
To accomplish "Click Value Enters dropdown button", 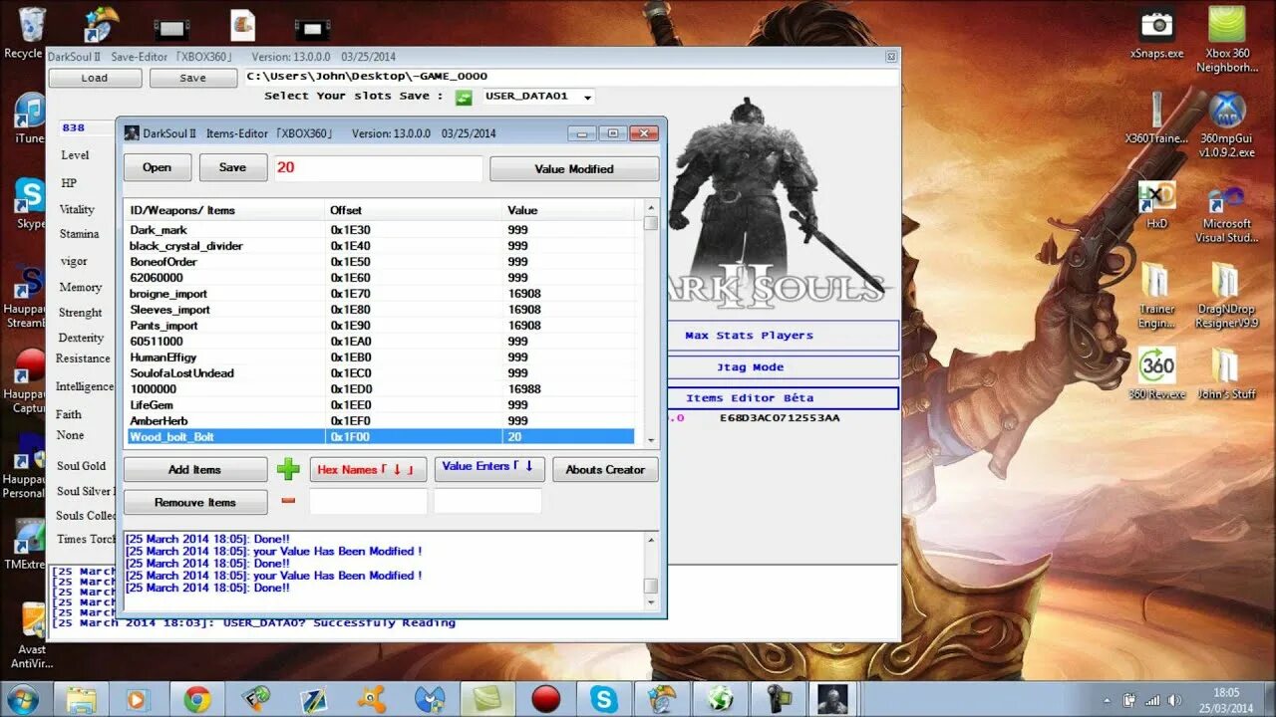I will 487,469.
